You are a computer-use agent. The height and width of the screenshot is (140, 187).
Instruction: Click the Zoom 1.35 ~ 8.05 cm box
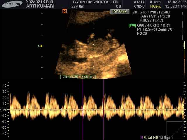click(78, 77)
